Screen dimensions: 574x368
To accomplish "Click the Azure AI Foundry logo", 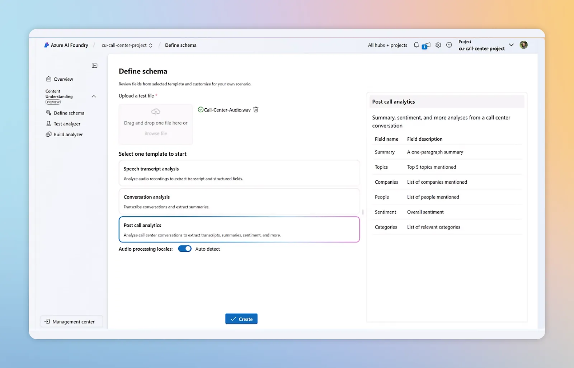I will pyautogui.click(x=47, y=45).
